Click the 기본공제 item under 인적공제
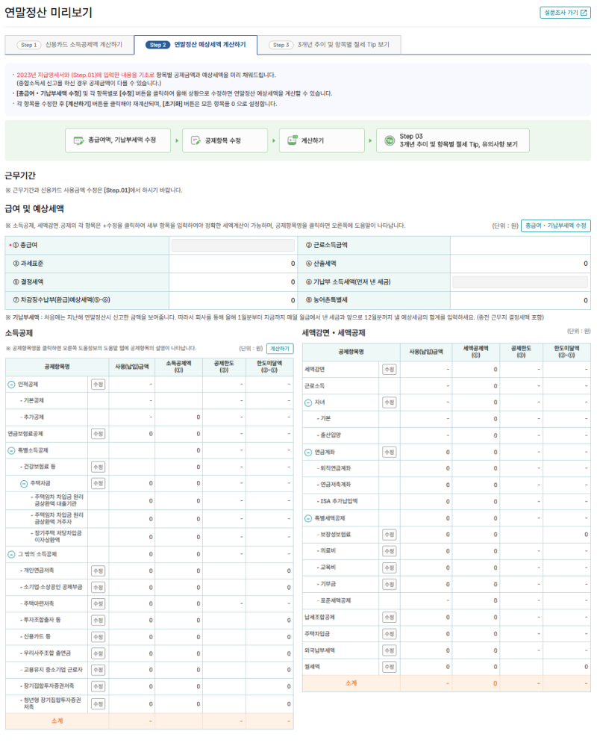This screenshot has width=597, height=746. 32,400
